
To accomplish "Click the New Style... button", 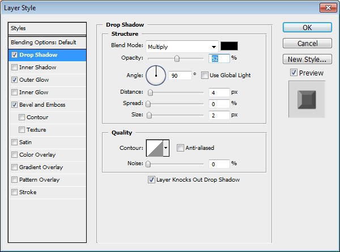I will 307,59.
